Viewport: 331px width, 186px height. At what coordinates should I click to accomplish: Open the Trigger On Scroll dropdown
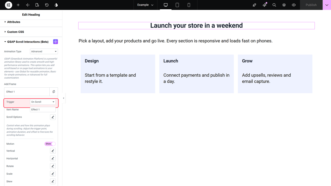[x=43, y=102]
